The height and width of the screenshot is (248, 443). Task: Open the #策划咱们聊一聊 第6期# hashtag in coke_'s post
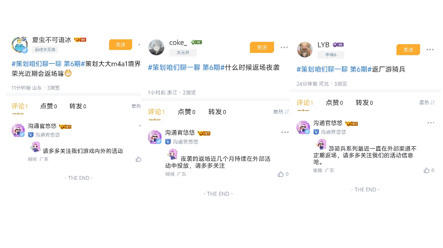click(x=186, y=67)
